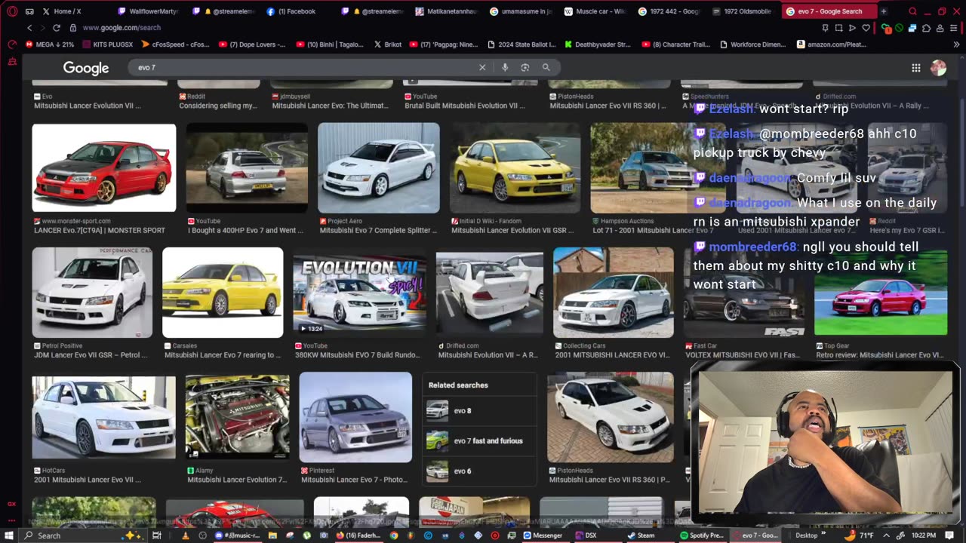This screenshot has height=543, width=966.
Task: Open the Google account profile picture
Action: tap(938, 68)
